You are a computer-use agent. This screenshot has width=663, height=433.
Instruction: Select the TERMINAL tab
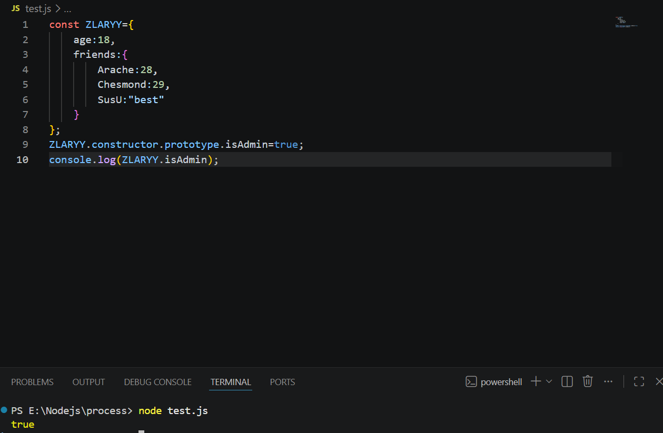pyautogui.click(x=231, y=382)
